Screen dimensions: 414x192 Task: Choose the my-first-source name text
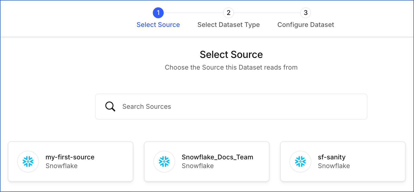70,157
